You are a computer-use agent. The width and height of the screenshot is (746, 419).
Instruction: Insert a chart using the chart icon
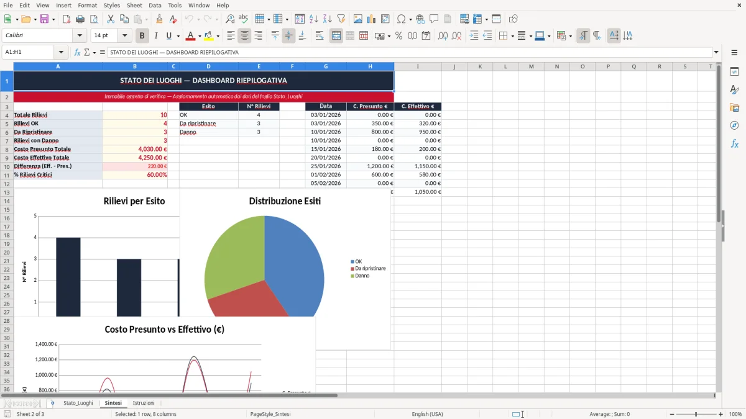click(372, 19)
